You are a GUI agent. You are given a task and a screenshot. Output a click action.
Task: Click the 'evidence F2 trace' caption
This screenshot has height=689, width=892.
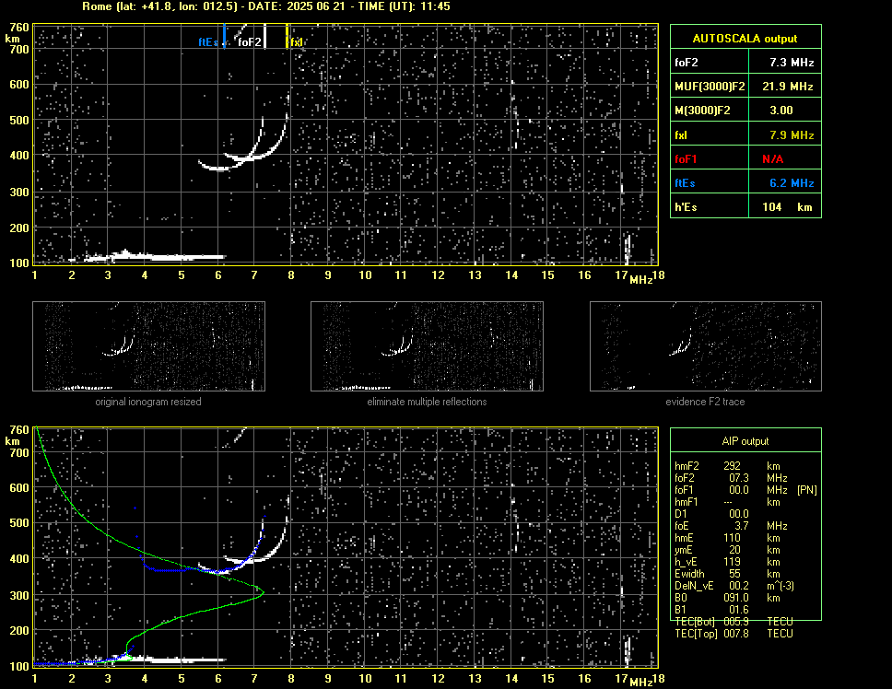click(705, 402)
